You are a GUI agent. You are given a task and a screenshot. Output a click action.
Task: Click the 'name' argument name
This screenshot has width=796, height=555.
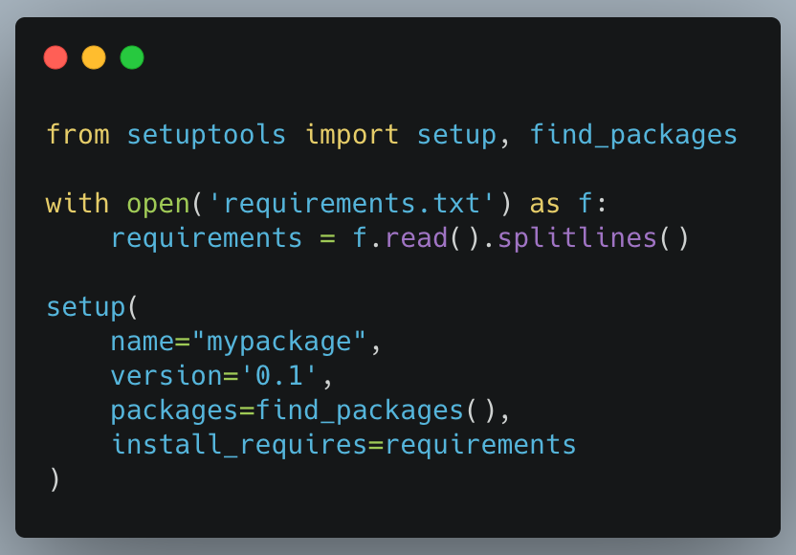click(143, 342)
